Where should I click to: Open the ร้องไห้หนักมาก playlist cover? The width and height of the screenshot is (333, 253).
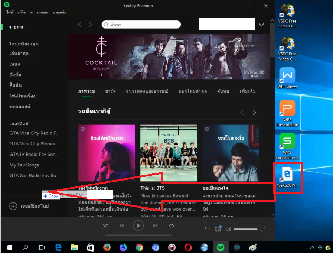point(107,153)
